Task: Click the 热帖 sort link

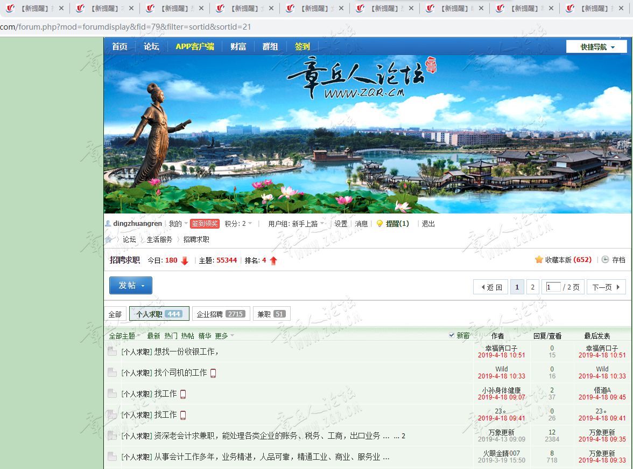Action: tap(187, 336)
